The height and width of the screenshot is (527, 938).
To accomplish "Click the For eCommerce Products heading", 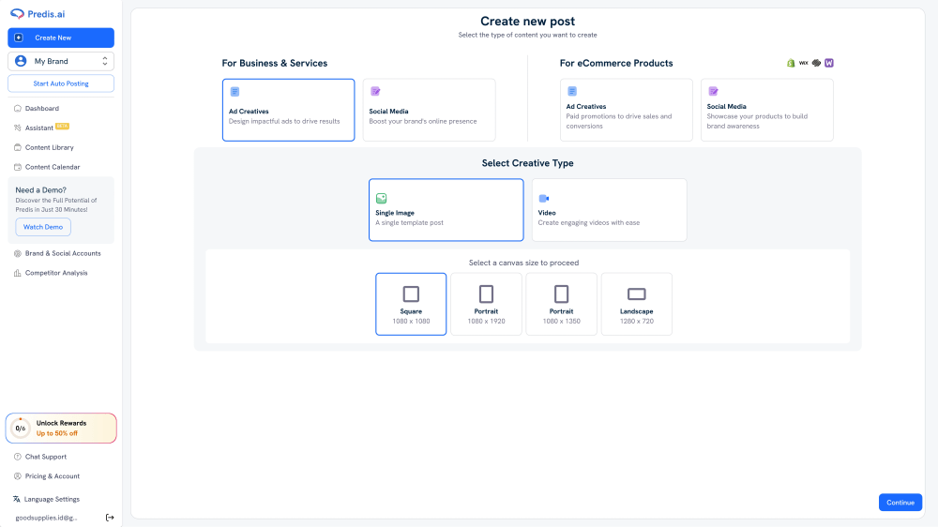I will pyautogui.click(x=616, y=64).
